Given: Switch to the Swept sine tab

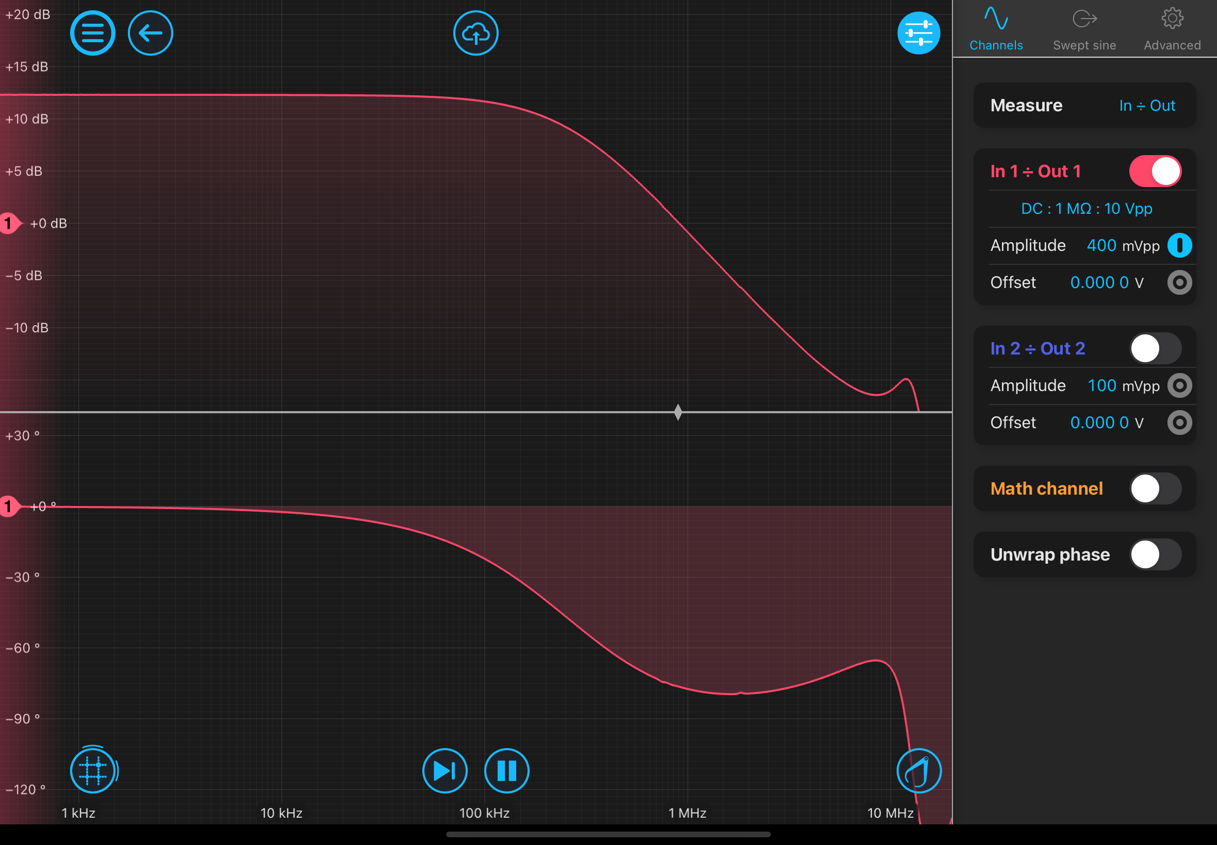Looking at the screenshot, I should point(1084,29).
